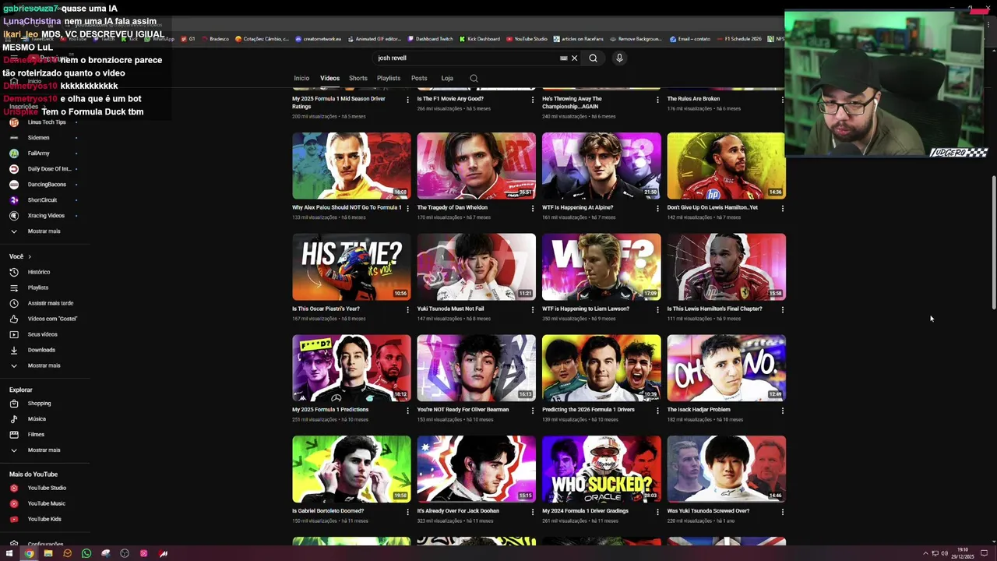The image size is (997, 561).
Task: Open Kick Dashboard bookmark
Action: pos(480,39)
